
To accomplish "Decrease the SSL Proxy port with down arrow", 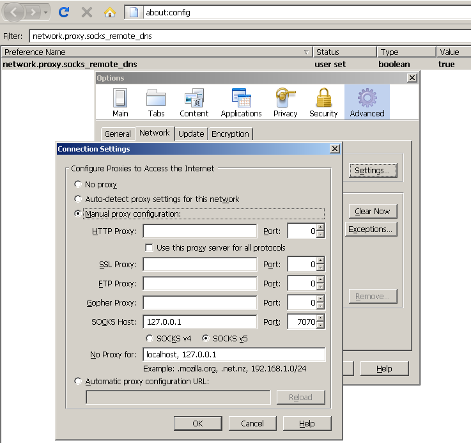I will click(x=321, y=267).
